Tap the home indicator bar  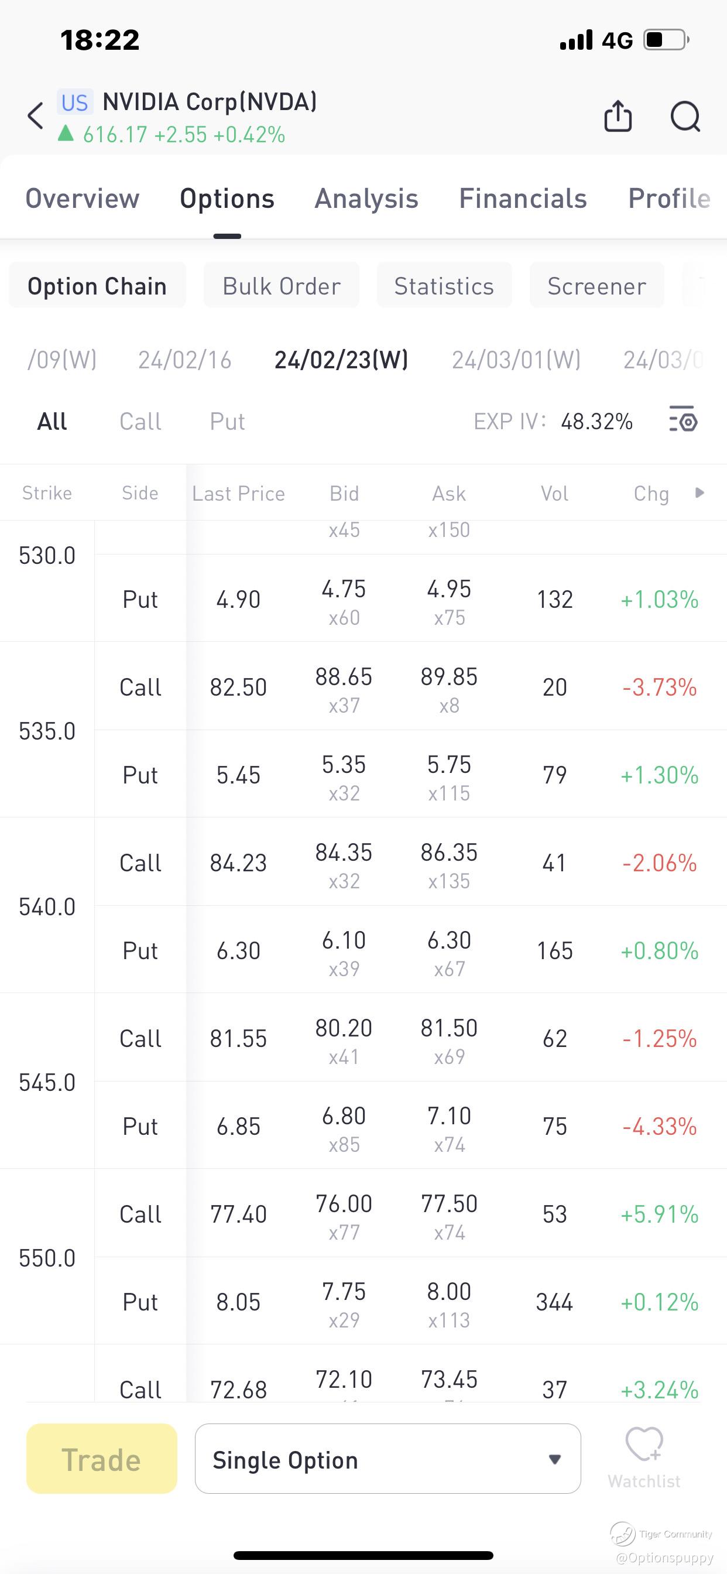(x=364, y=1555)
